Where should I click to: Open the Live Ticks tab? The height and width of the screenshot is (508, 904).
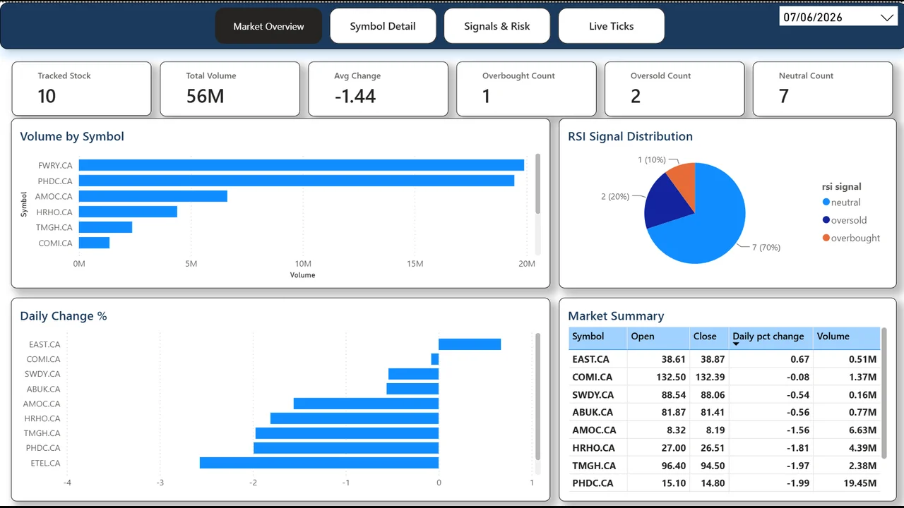(x=612, y=26)
